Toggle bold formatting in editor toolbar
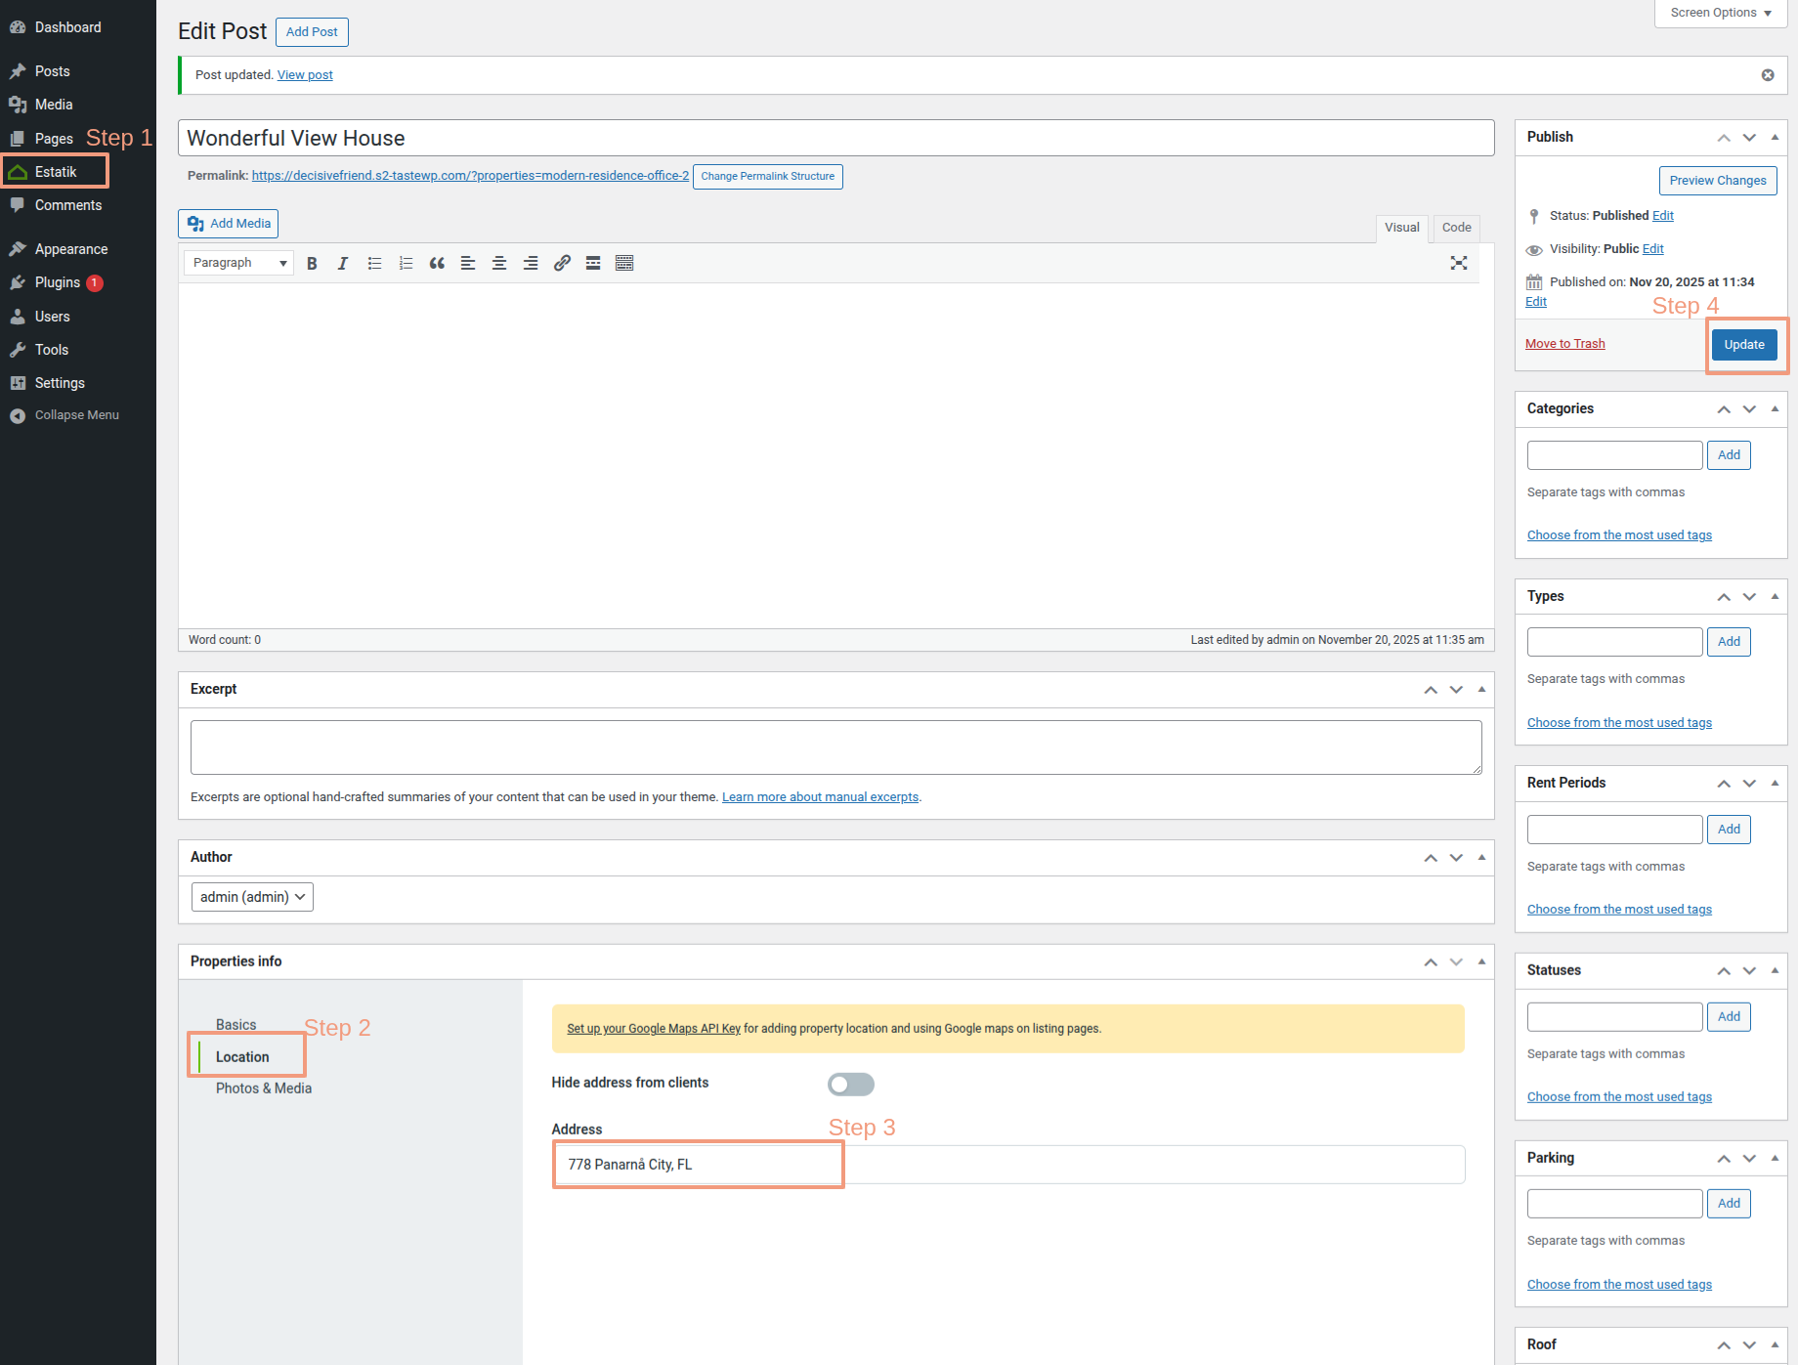Screen dimensions: 1798x1365 (312, 264)
